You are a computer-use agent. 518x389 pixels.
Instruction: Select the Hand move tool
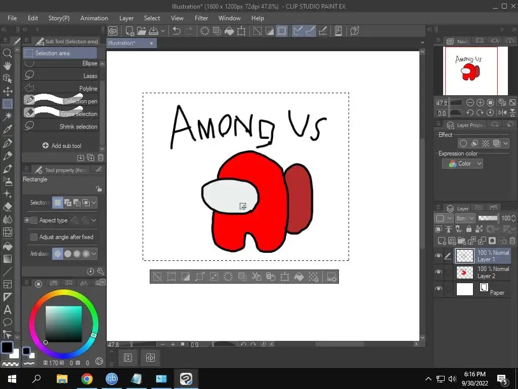click(7, 65)
